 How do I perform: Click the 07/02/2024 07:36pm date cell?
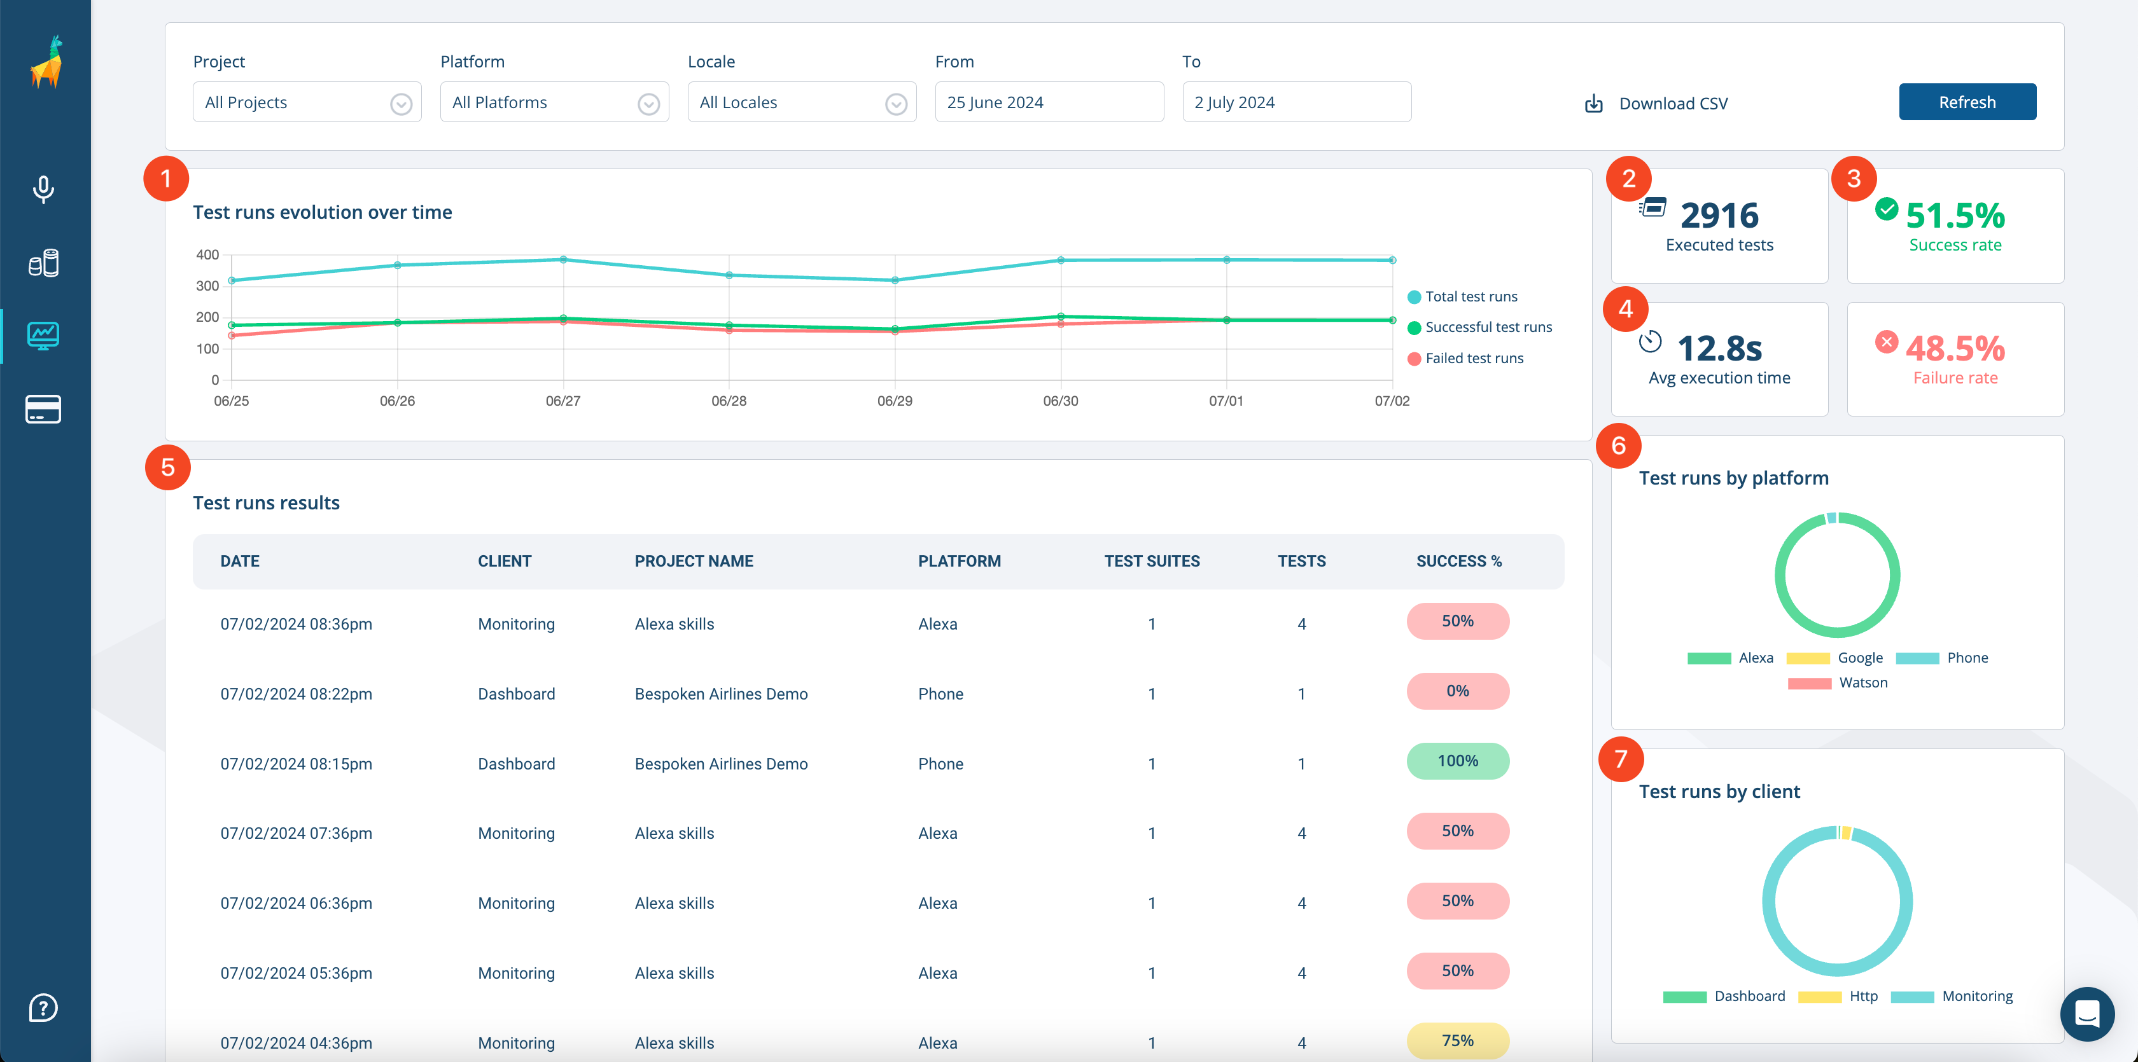point(297,834)
